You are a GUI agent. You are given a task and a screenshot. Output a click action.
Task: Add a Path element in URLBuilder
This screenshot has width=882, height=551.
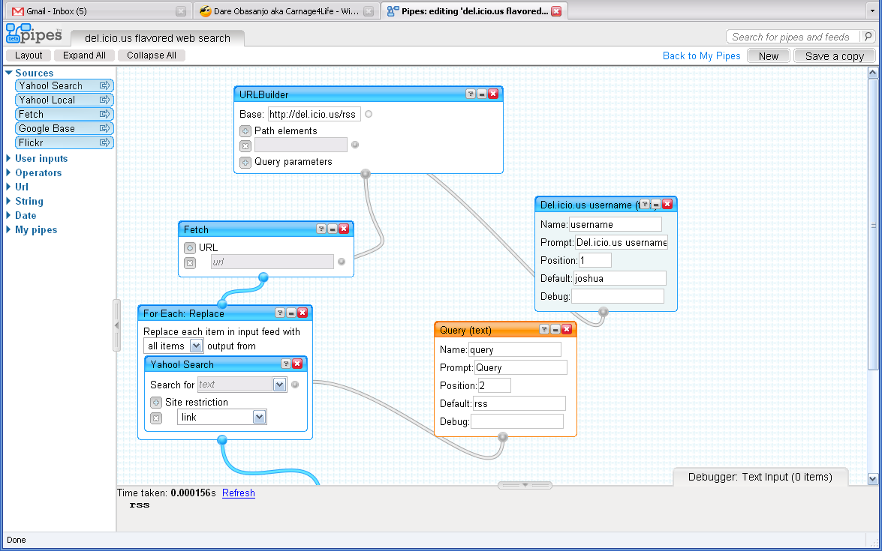[245, 131]
